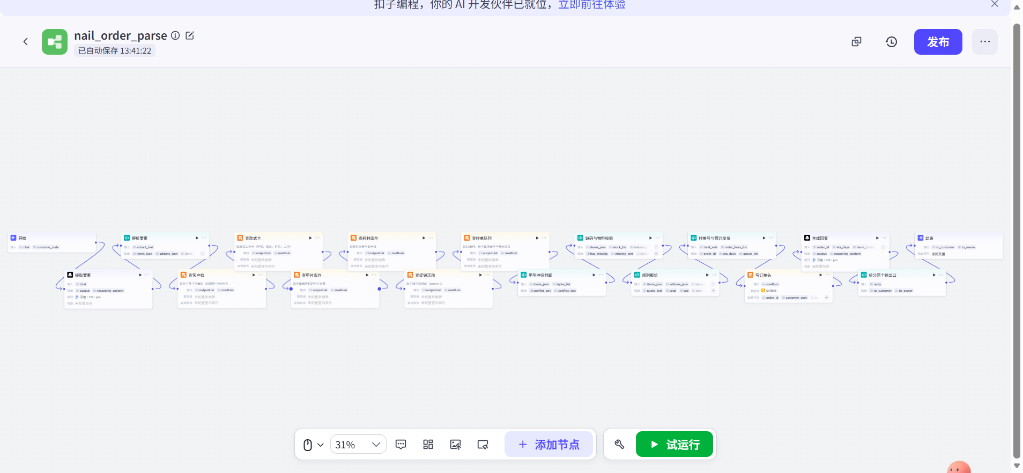Expand hidden outputs on the 解析要素 node
Screen dimensions: 1023x473
point(203,254)
